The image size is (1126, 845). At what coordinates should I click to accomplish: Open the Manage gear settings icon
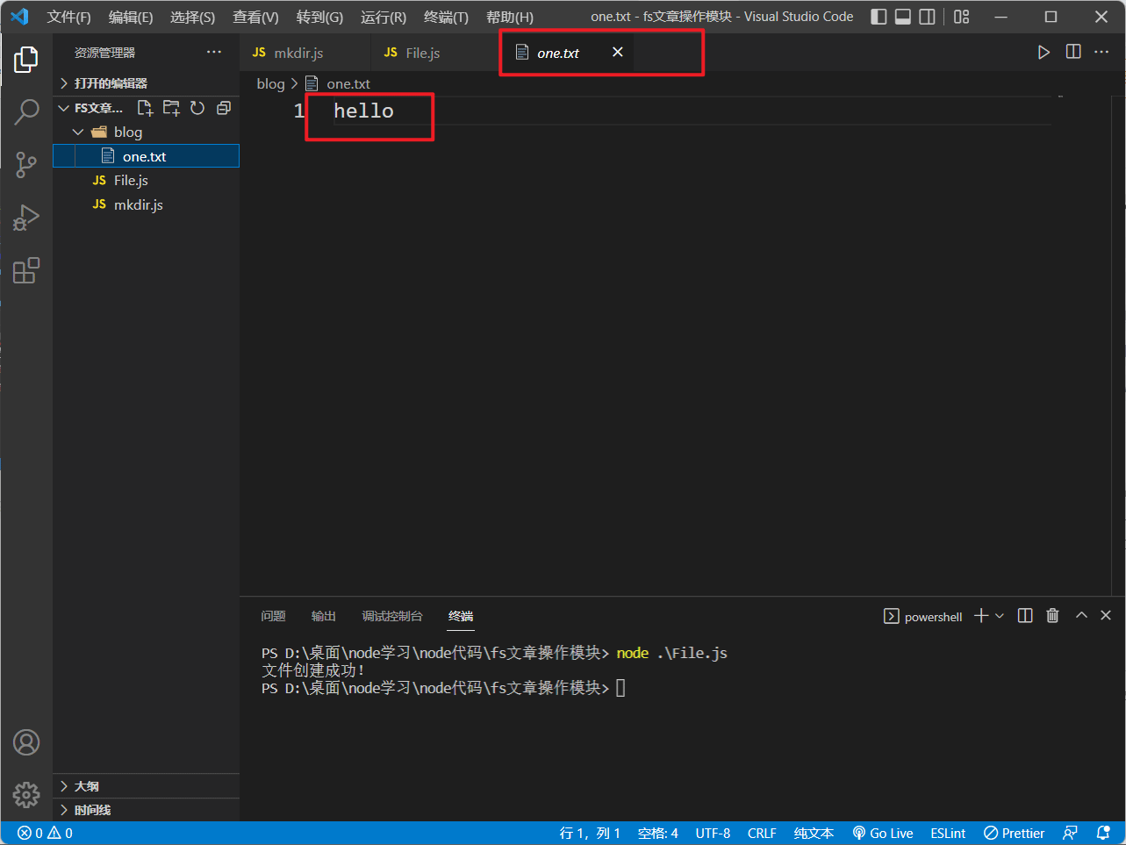pyautogui.click(x=26, y=794)
